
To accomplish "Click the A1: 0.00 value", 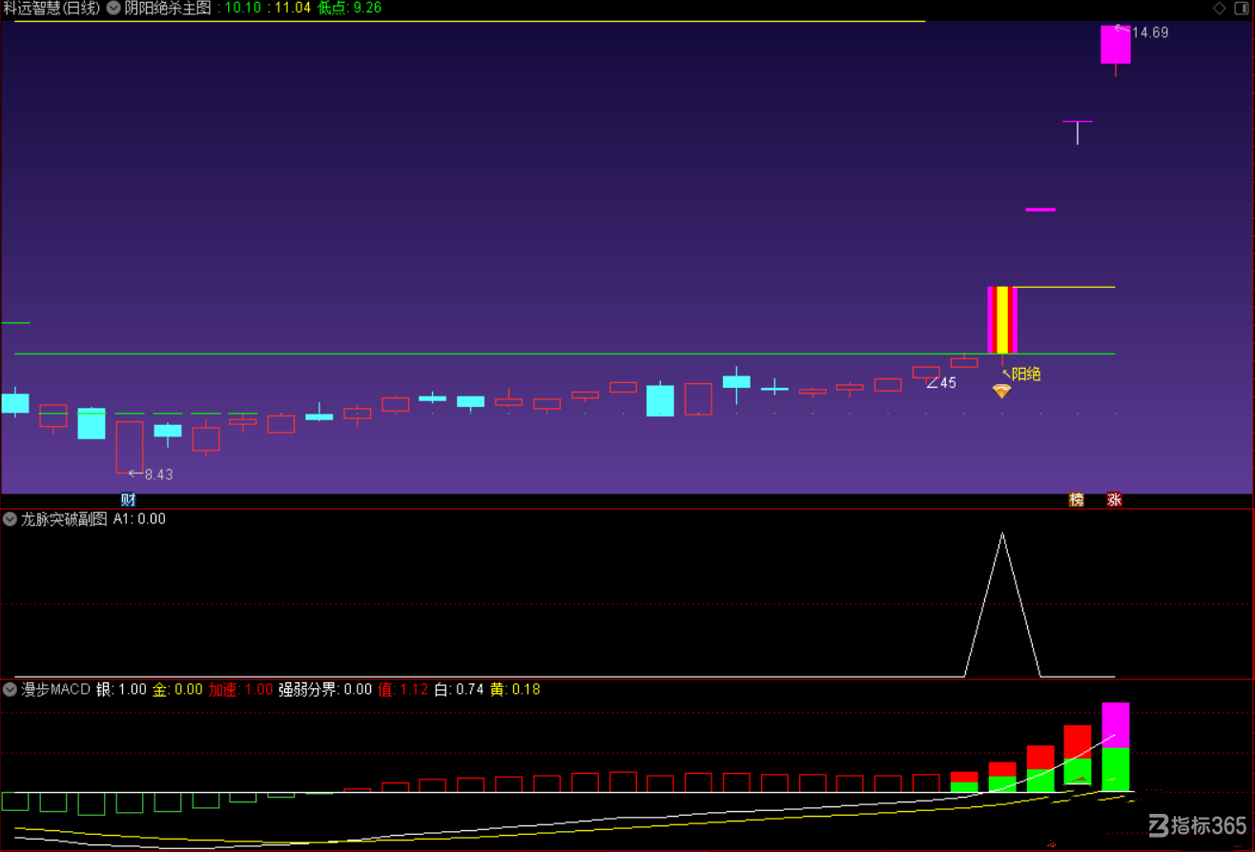I will point(139,519).
